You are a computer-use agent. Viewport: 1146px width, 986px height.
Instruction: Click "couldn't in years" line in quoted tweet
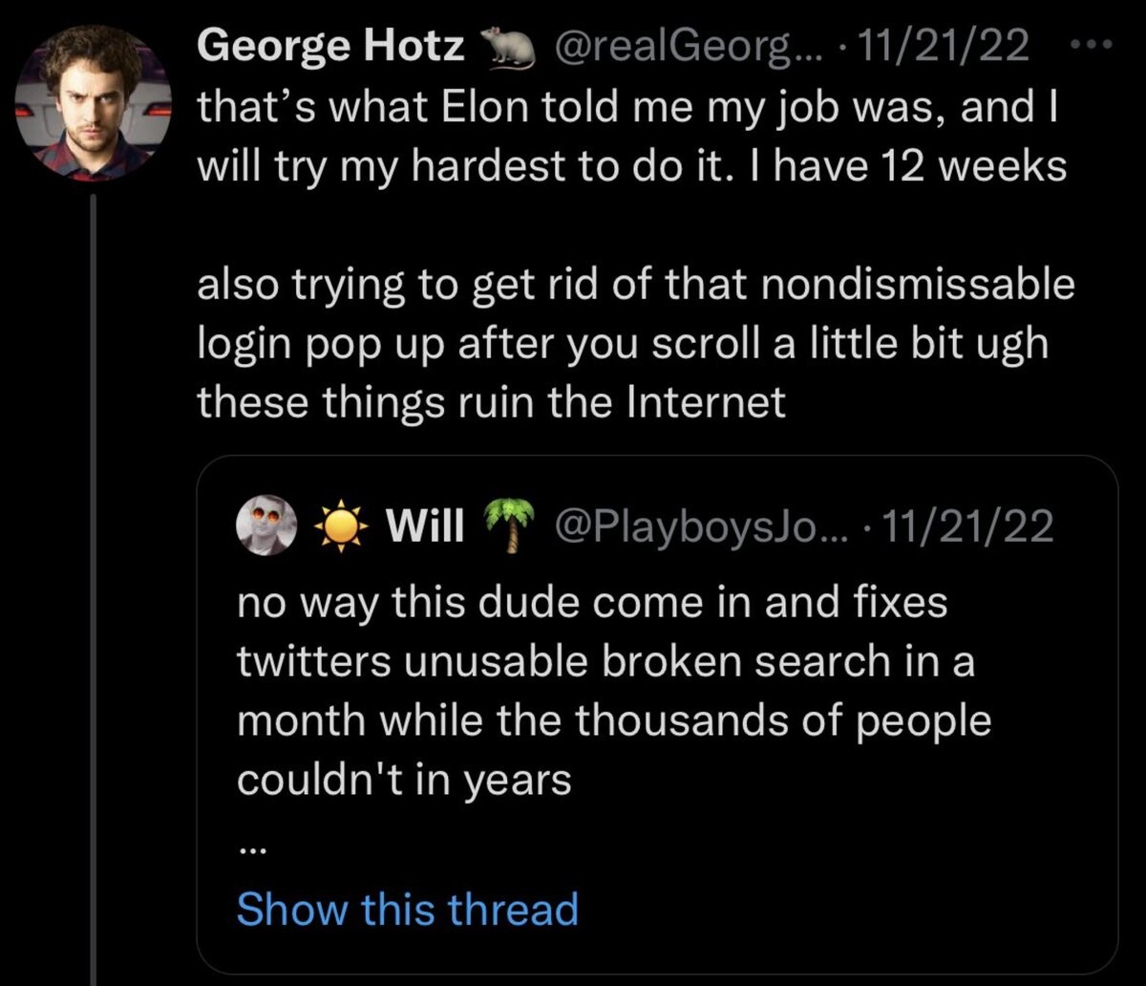(403, 782)
